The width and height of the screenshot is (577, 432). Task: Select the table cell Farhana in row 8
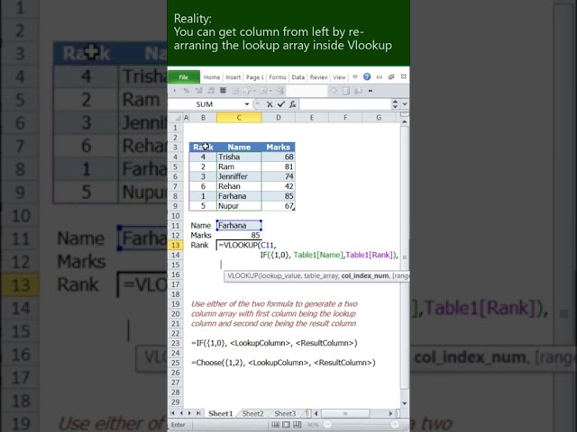click(x=239, y=196)
